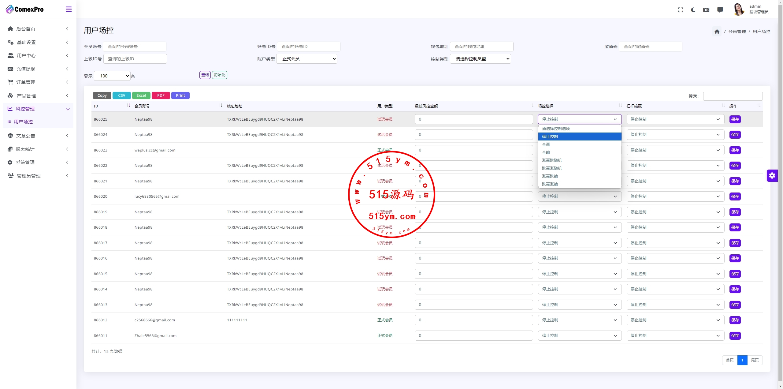Sort table by ID column arrows

(x=128, y=106)
